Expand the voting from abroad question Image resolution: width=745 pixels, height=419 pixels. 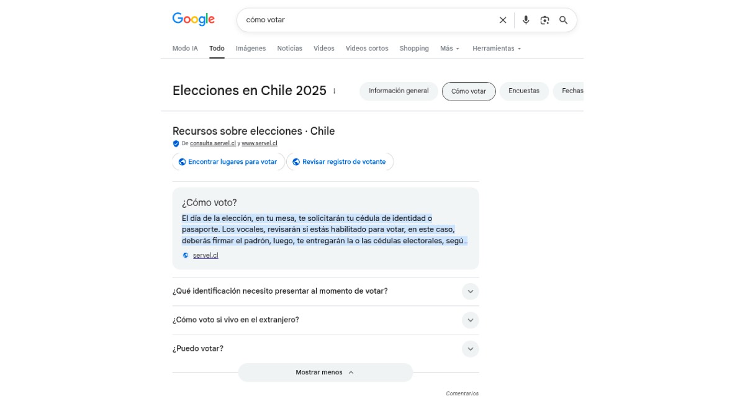click(x=470, y=320)
